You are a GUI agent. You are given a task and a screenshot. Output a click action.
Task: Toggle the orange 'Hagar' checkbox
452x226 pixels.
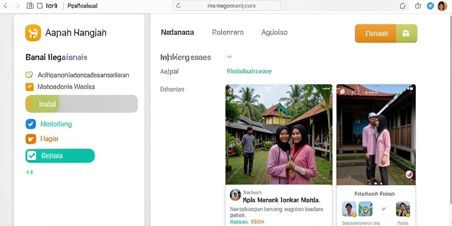[x=30, y=139]
